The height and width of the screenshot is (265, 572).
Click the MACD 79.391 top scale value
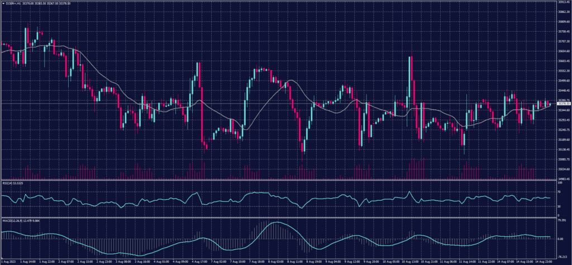point(562,220)
